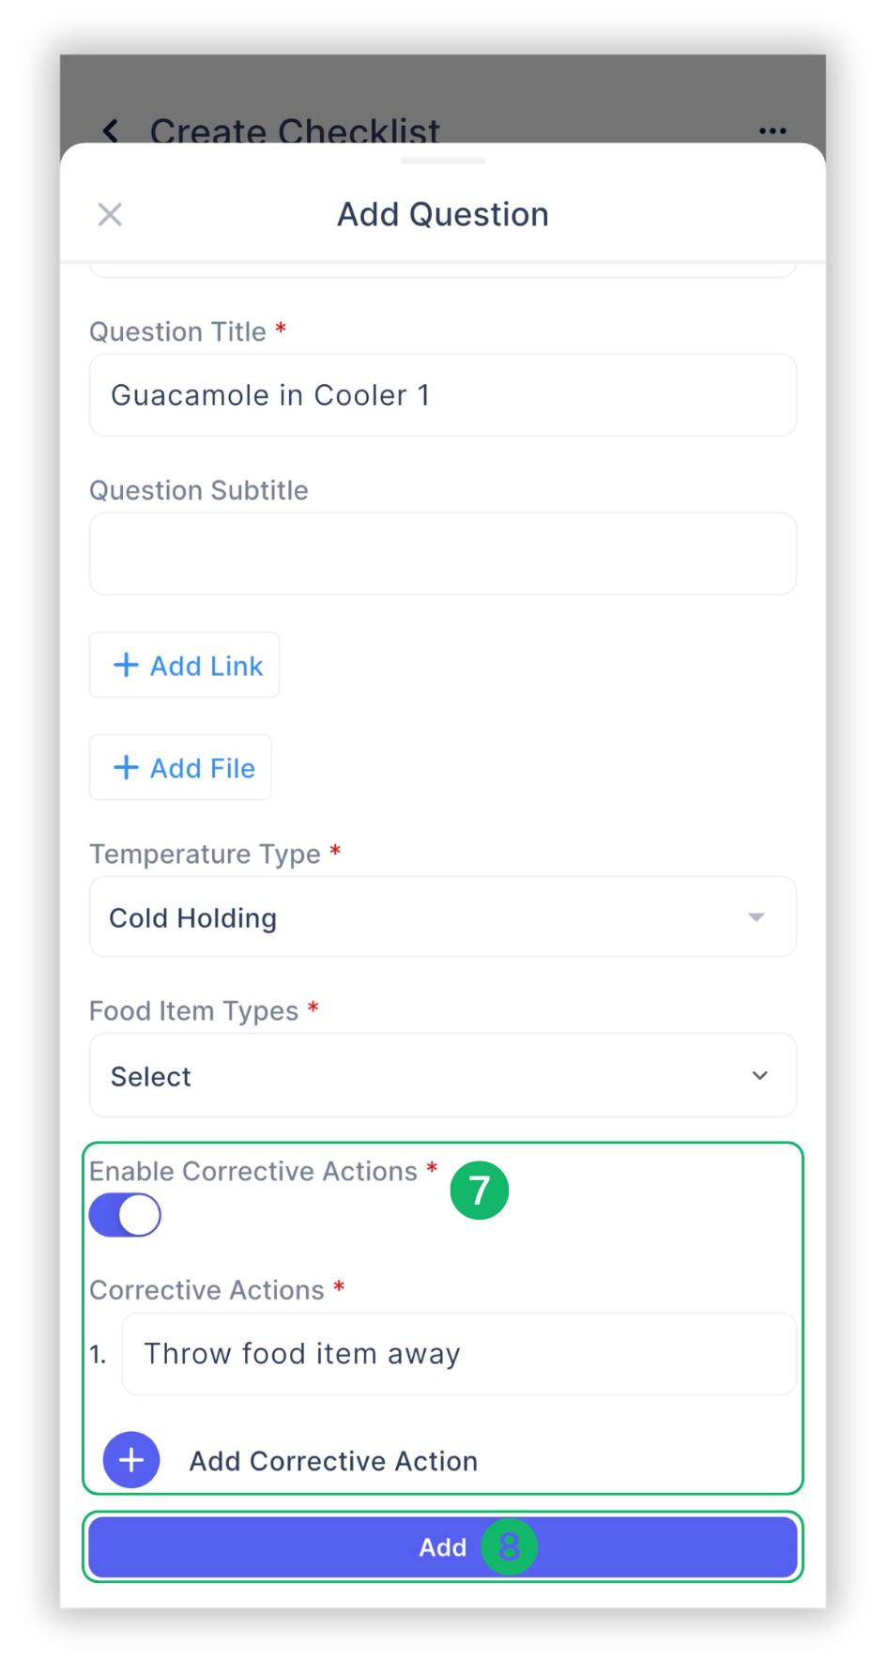Image resolution: width=886 pixels, height=1661 pixels.
Task: Select the Add Question modal header
Action: pos(442,214)
